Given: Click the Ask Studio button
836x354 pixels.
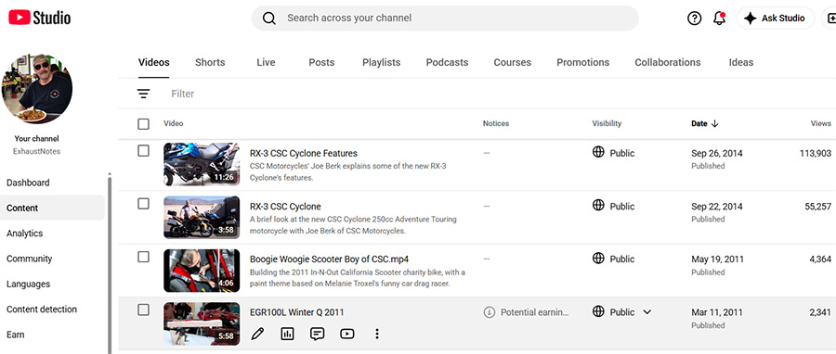Looking at the screenshot, I should tap(776, 19).
